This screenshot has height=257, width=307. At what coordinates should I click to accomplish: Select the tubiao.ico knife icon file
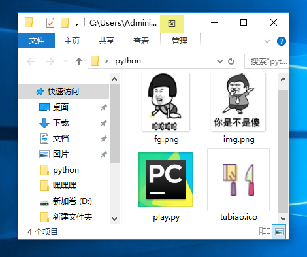coord(238,180)
